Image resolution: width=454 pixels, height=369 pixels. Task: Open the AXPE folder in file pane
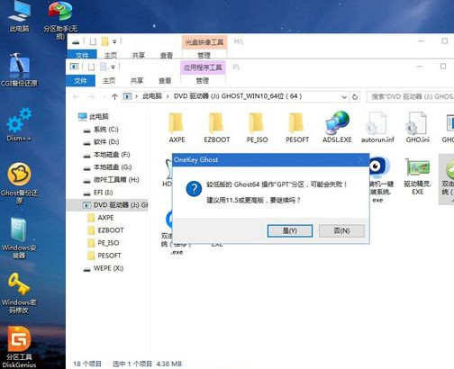coord(177,128)
